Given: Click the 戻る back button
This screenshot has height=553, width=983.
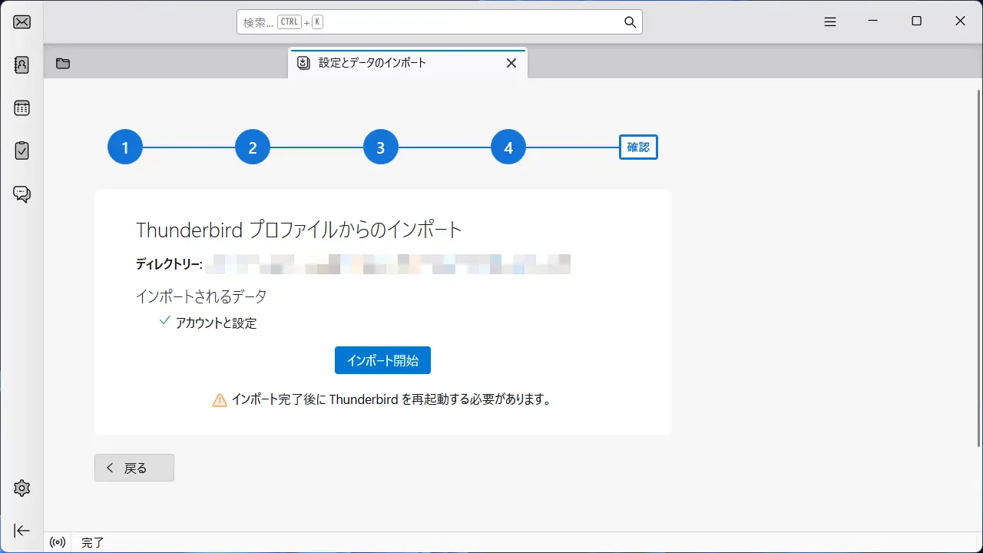Looking at the screenshot, I should pyautogui.click(x=134, y=468).
